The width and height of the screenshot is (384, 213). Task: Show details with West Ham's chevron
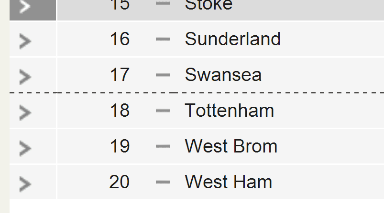[x=25, y=184]
